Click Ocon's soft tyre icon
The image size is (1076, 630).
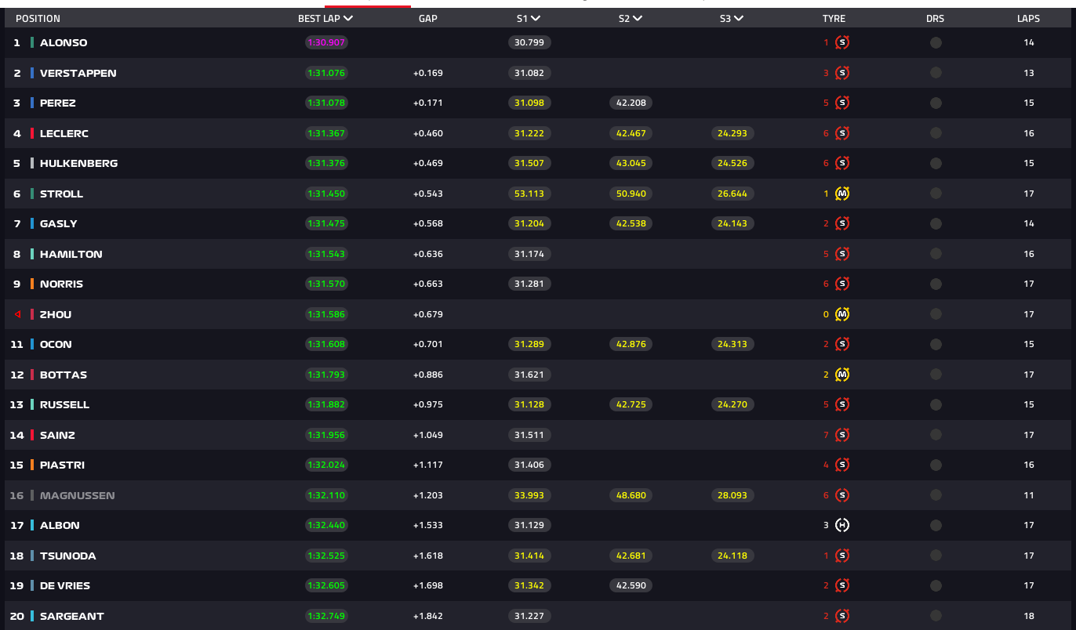842,344
